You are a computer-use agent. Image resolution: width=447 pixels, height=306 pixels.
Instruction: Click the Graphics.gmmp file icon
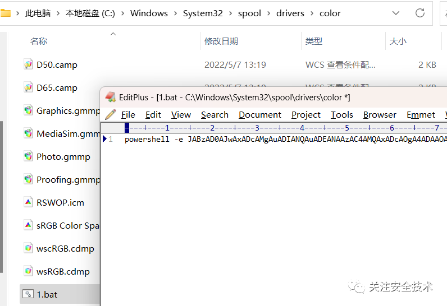(28, 110)
